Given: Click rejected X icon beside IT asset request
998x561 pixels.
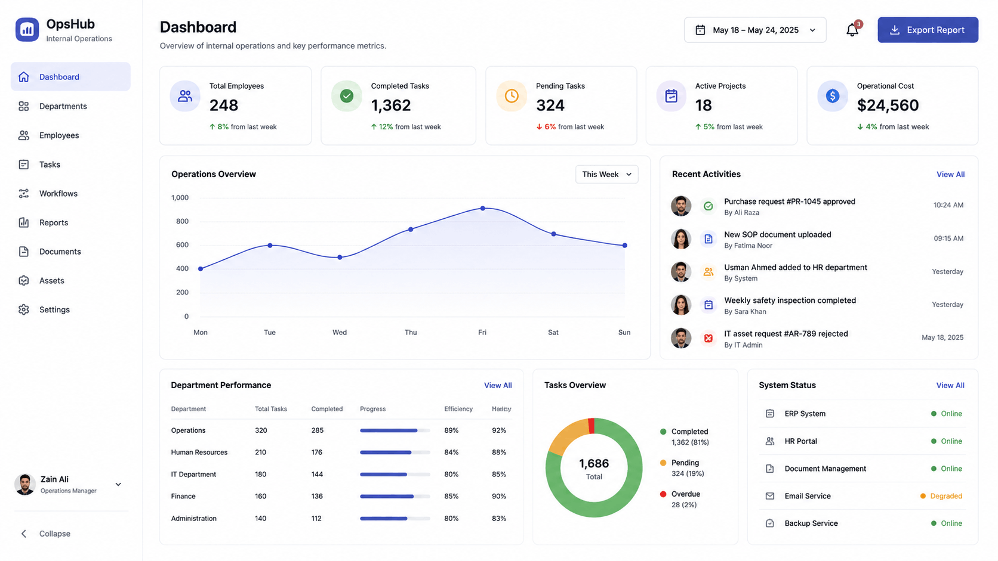Looking at the screenshot, I should click(709, 339).
